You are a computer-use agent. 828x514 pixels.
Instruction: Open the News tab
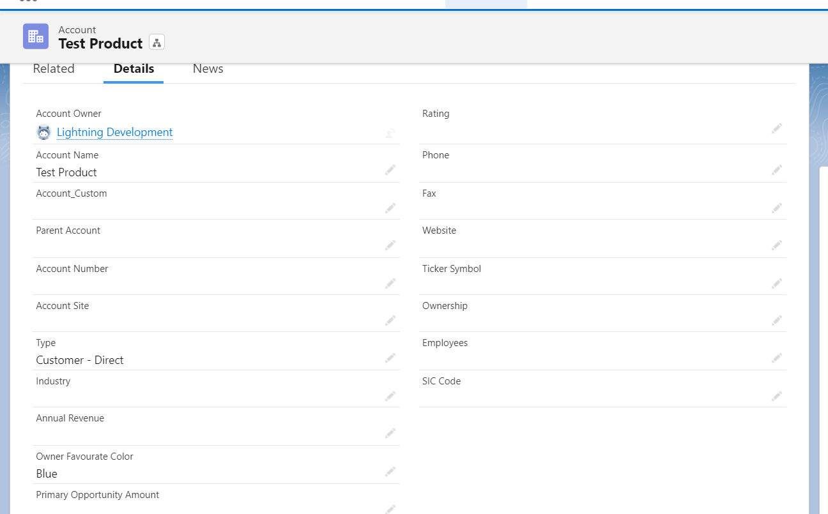point(208,69)
